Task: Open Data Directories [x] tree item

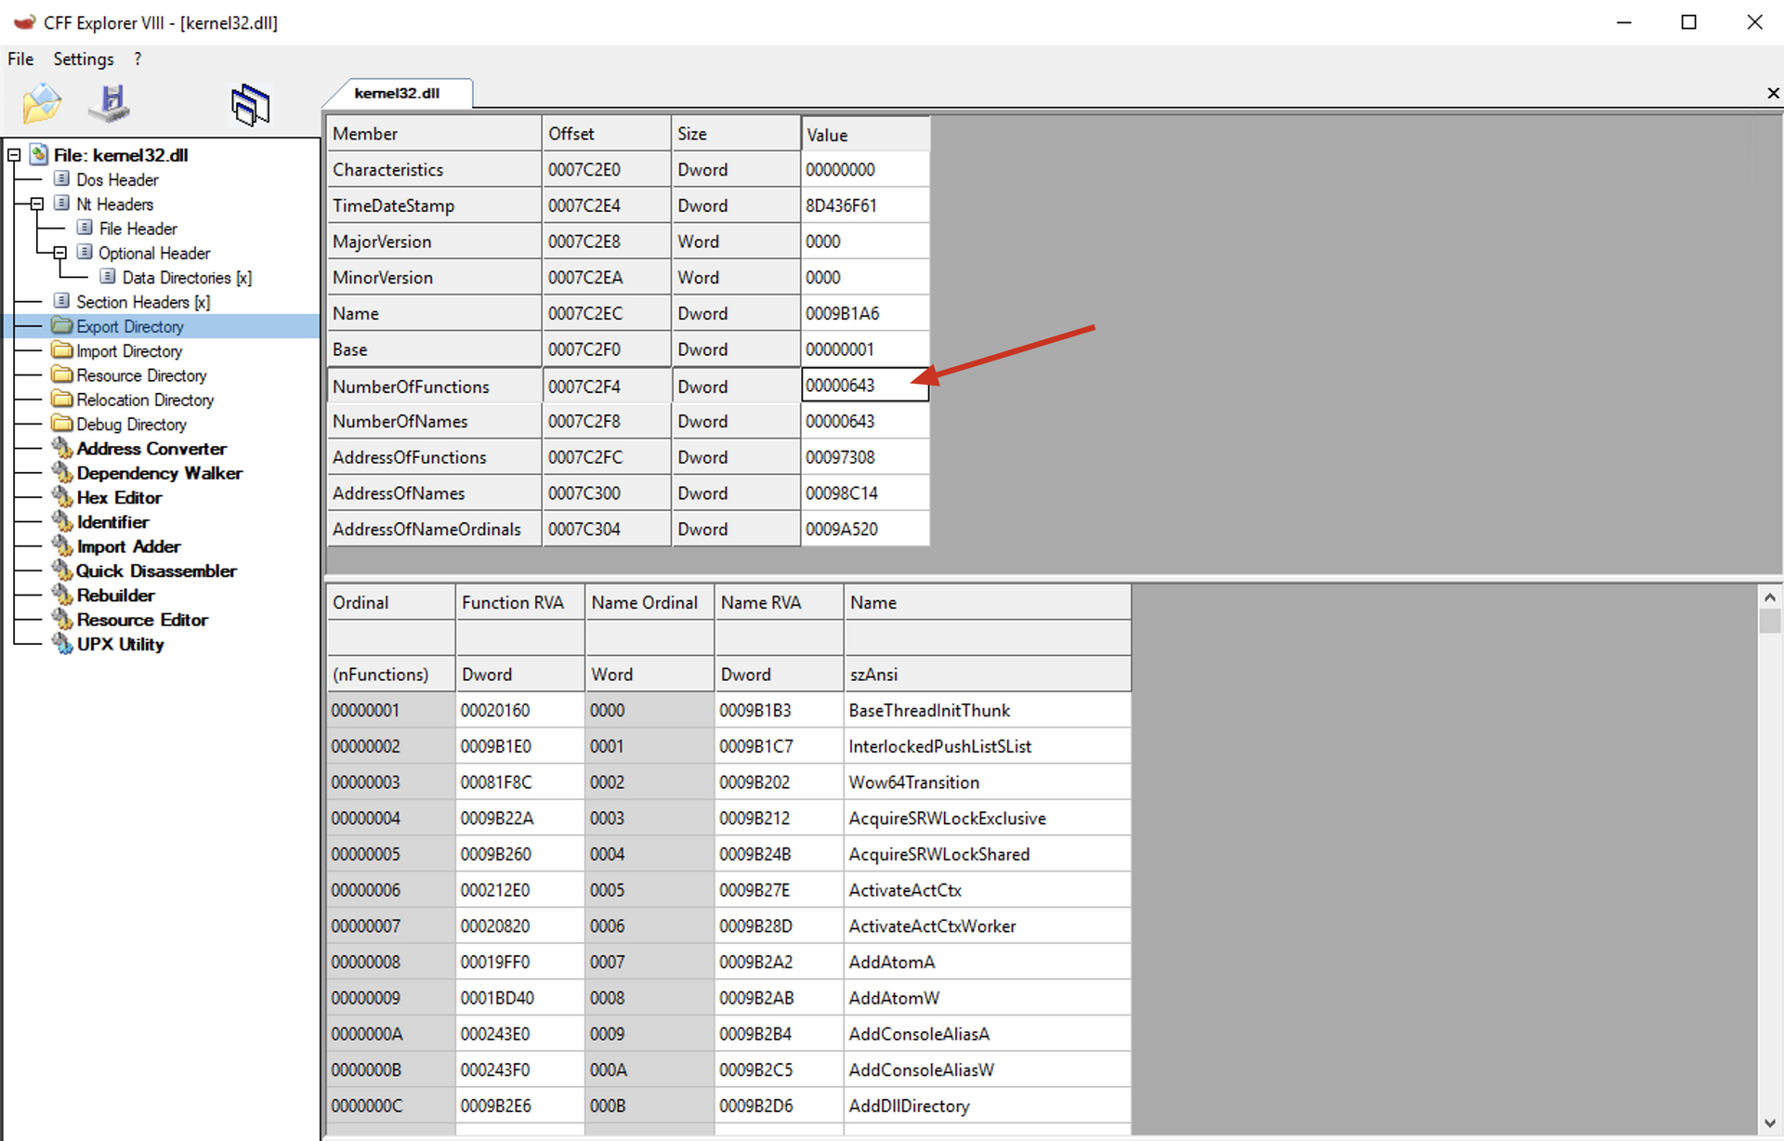Action: (x=187, y=278)
